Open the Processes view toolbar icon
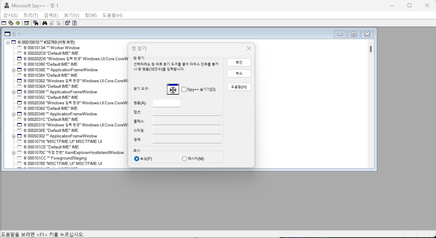Screen dimensions: 436x238 point(11,23)
